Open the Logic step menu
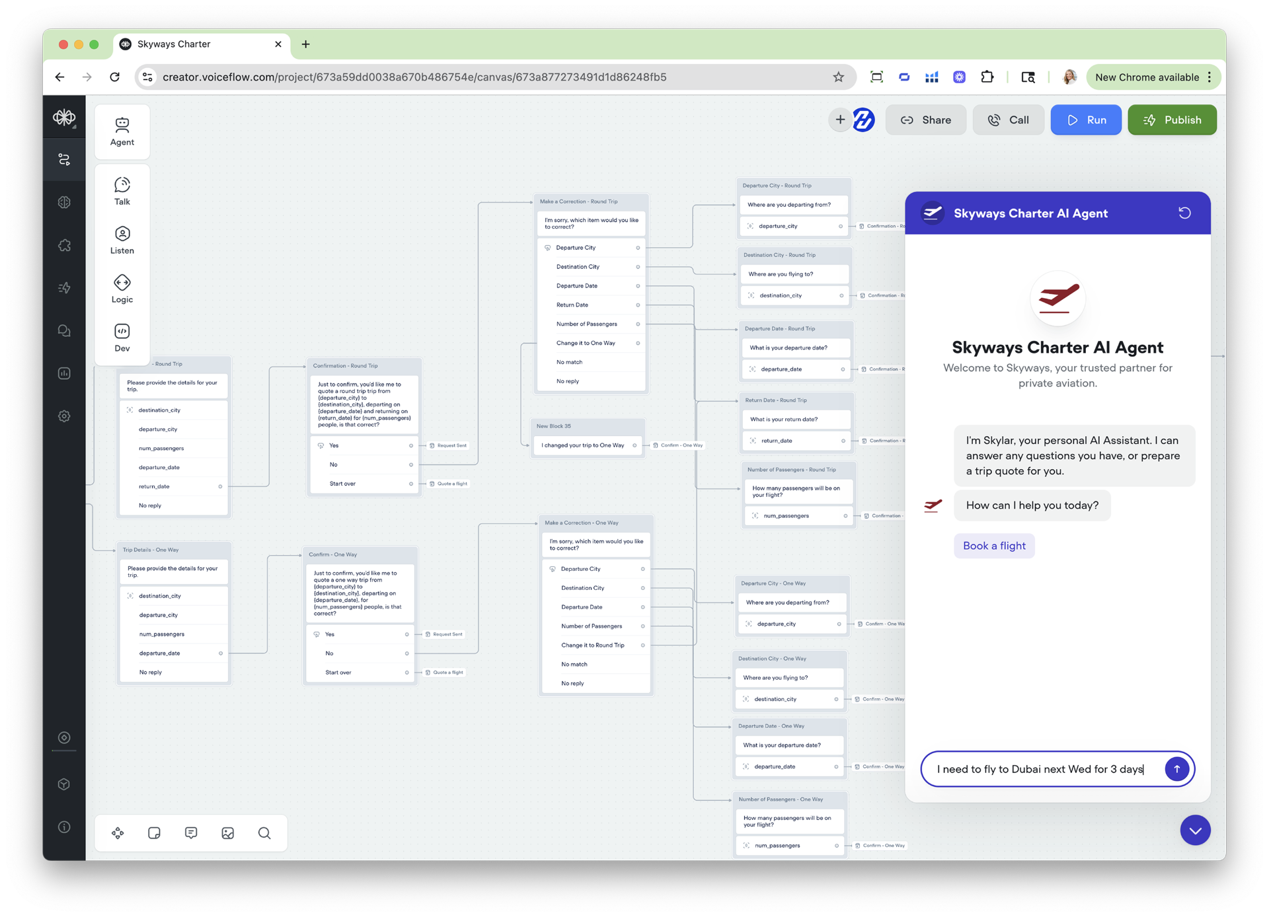The width and height of the screenshot is (1269, 917). click(x=122, y=289)
